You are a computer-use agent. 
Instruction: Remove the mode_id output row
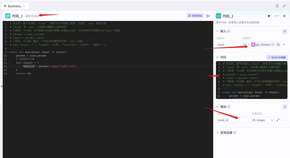tap(284, 120)
